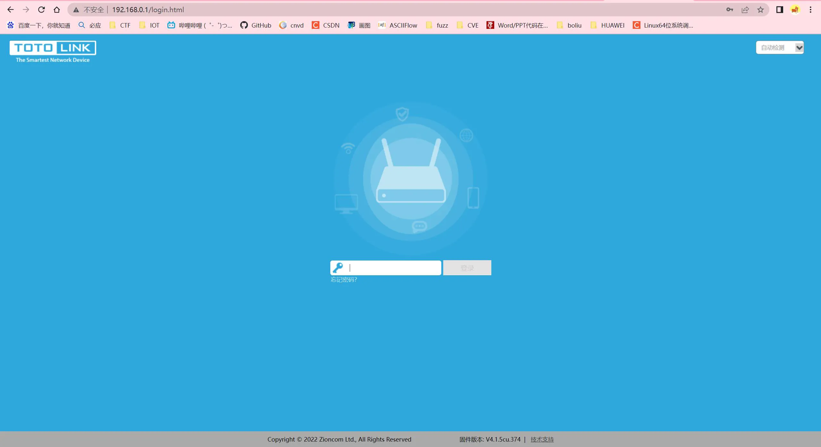Click the browser back arrow

[10, 10]
